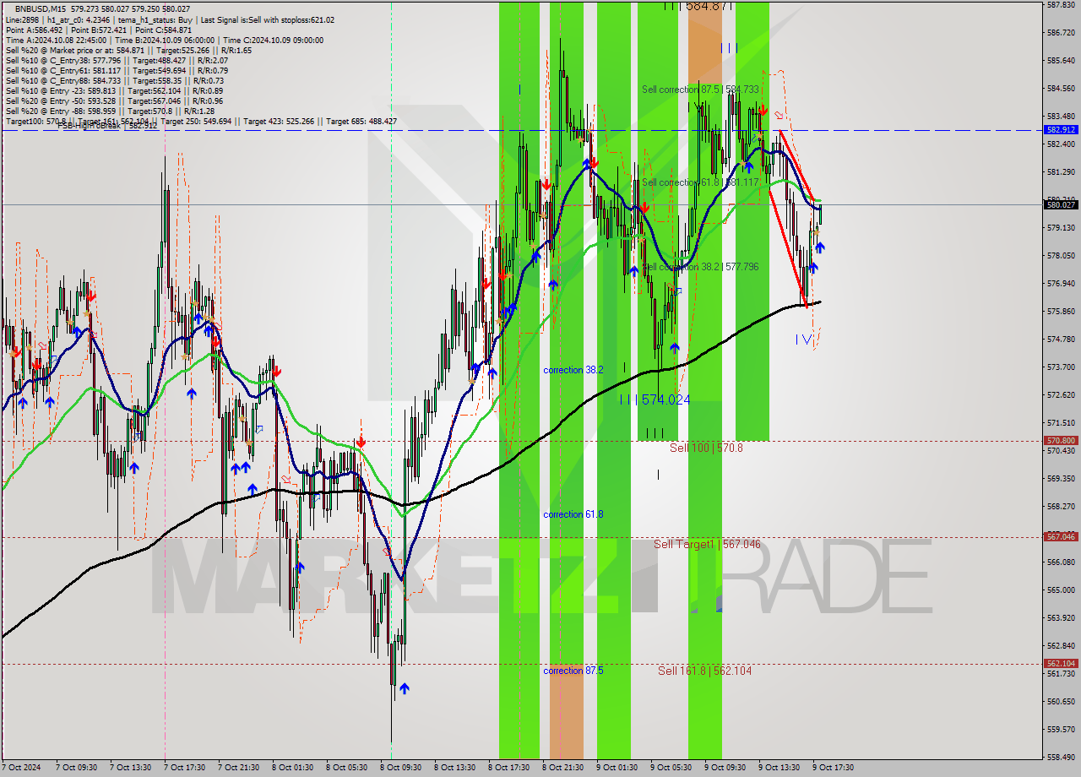
Task: Click the 558.490 price scale value
Action: coord(1061,757)
